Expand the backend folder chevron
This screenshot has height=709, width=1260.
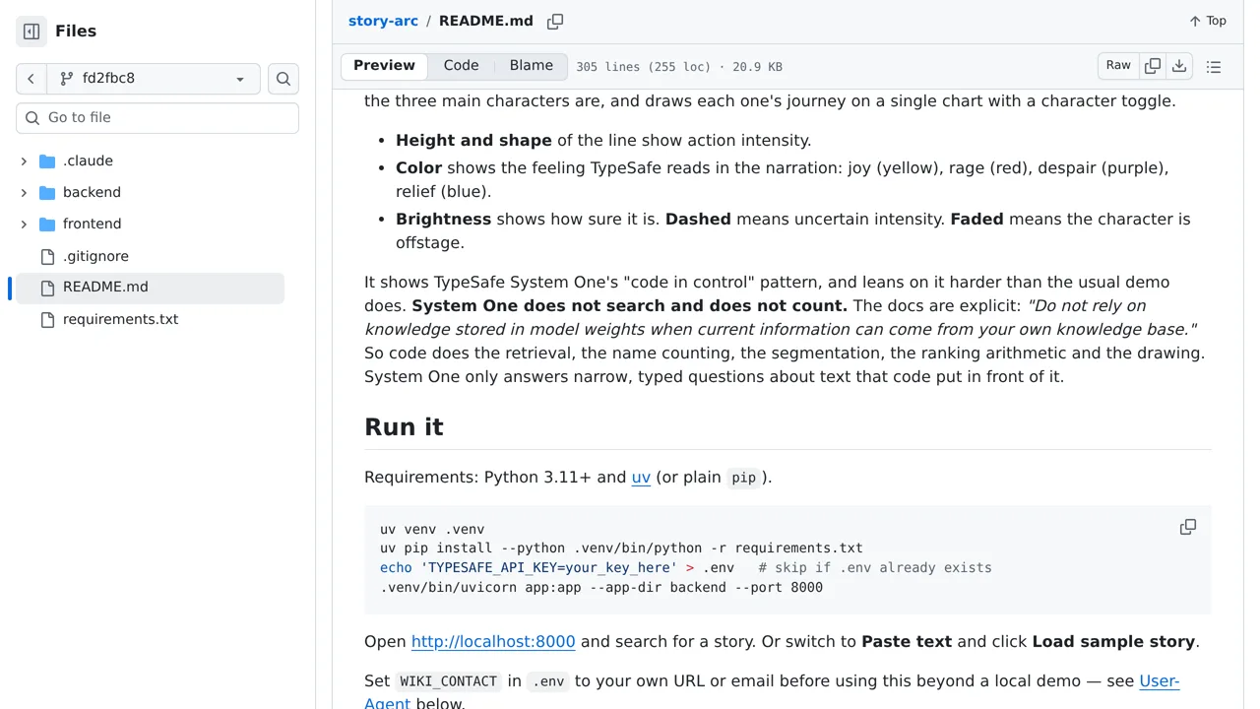pyautogui.click(x=24, y=192)
